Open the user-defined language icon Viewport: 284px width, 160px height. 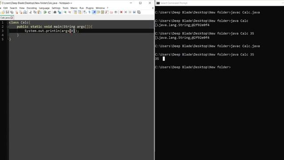99,12
